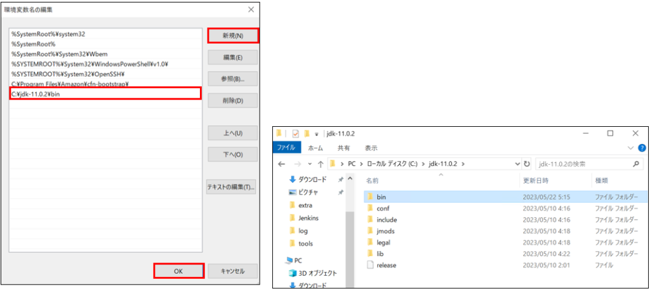The width and height of the screenshot is (650, 291).
Task: Switch to the 表示 ribbon tab
Action: click(x=371, y=148)
